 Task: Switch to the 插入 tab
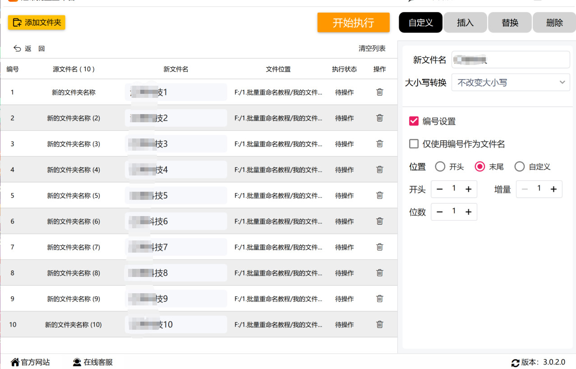[465, 23]
